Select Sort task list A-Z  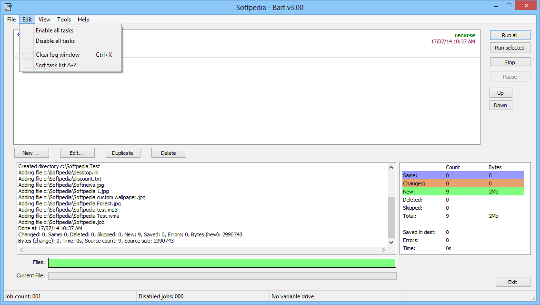pos(70,65)
